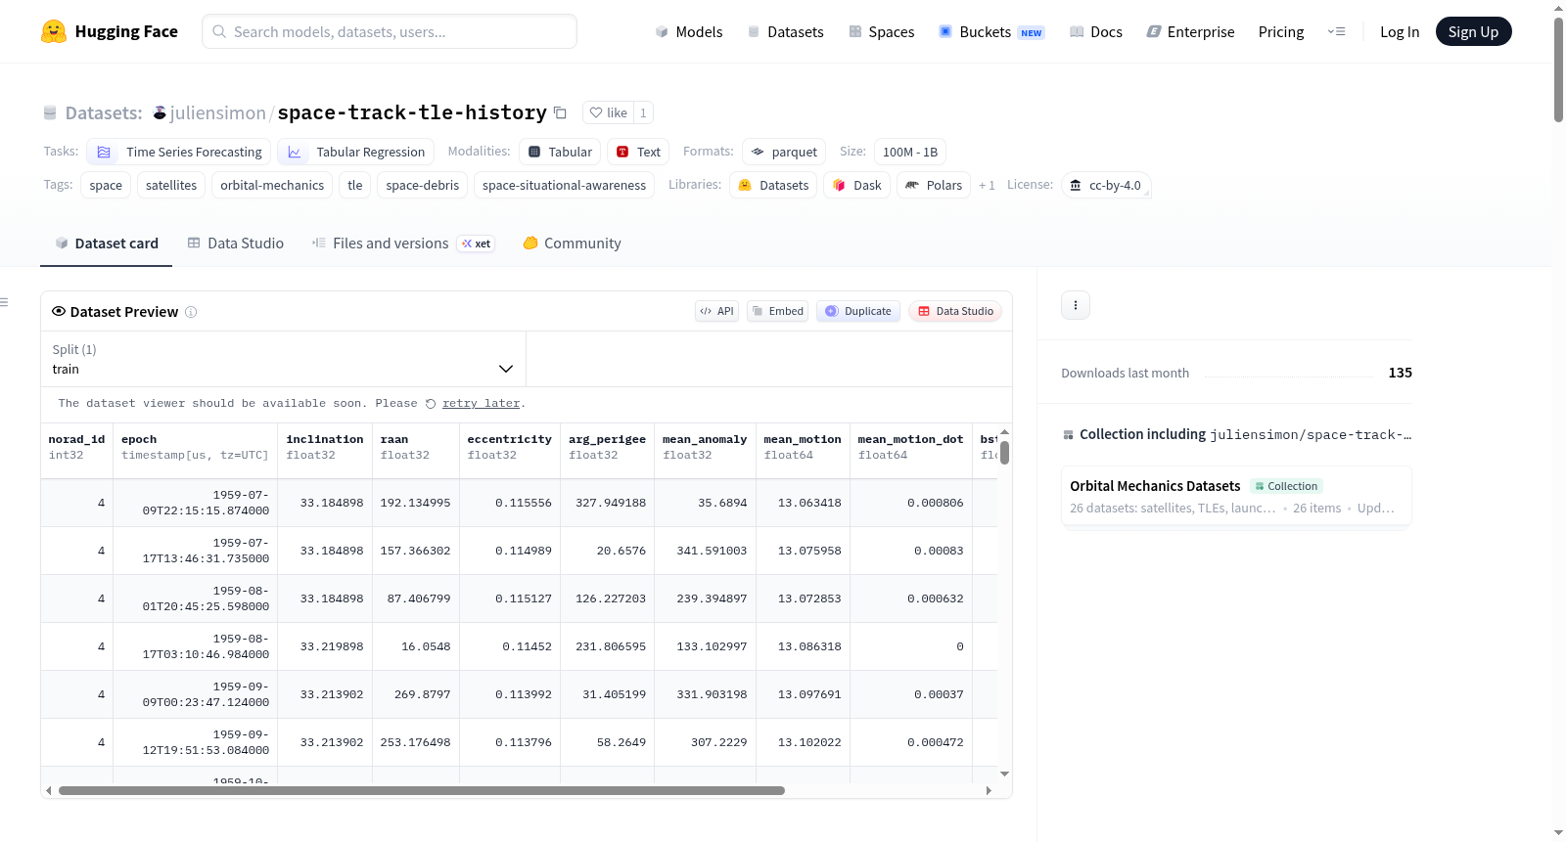Like the space-track-tle-history dataset

[608, 112]
